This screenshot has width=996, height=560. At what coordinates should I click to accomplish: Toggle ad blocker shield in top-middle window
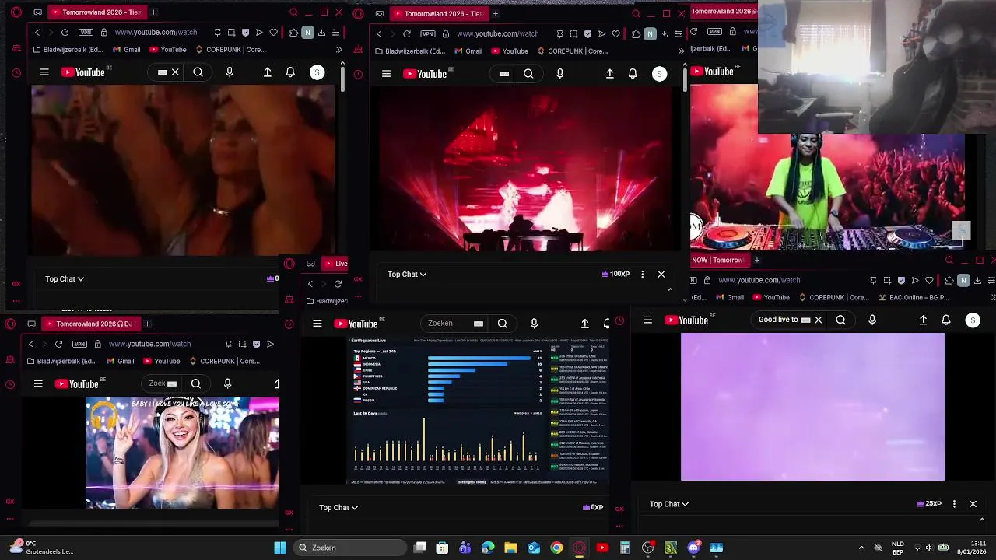[x=587, y=34]
